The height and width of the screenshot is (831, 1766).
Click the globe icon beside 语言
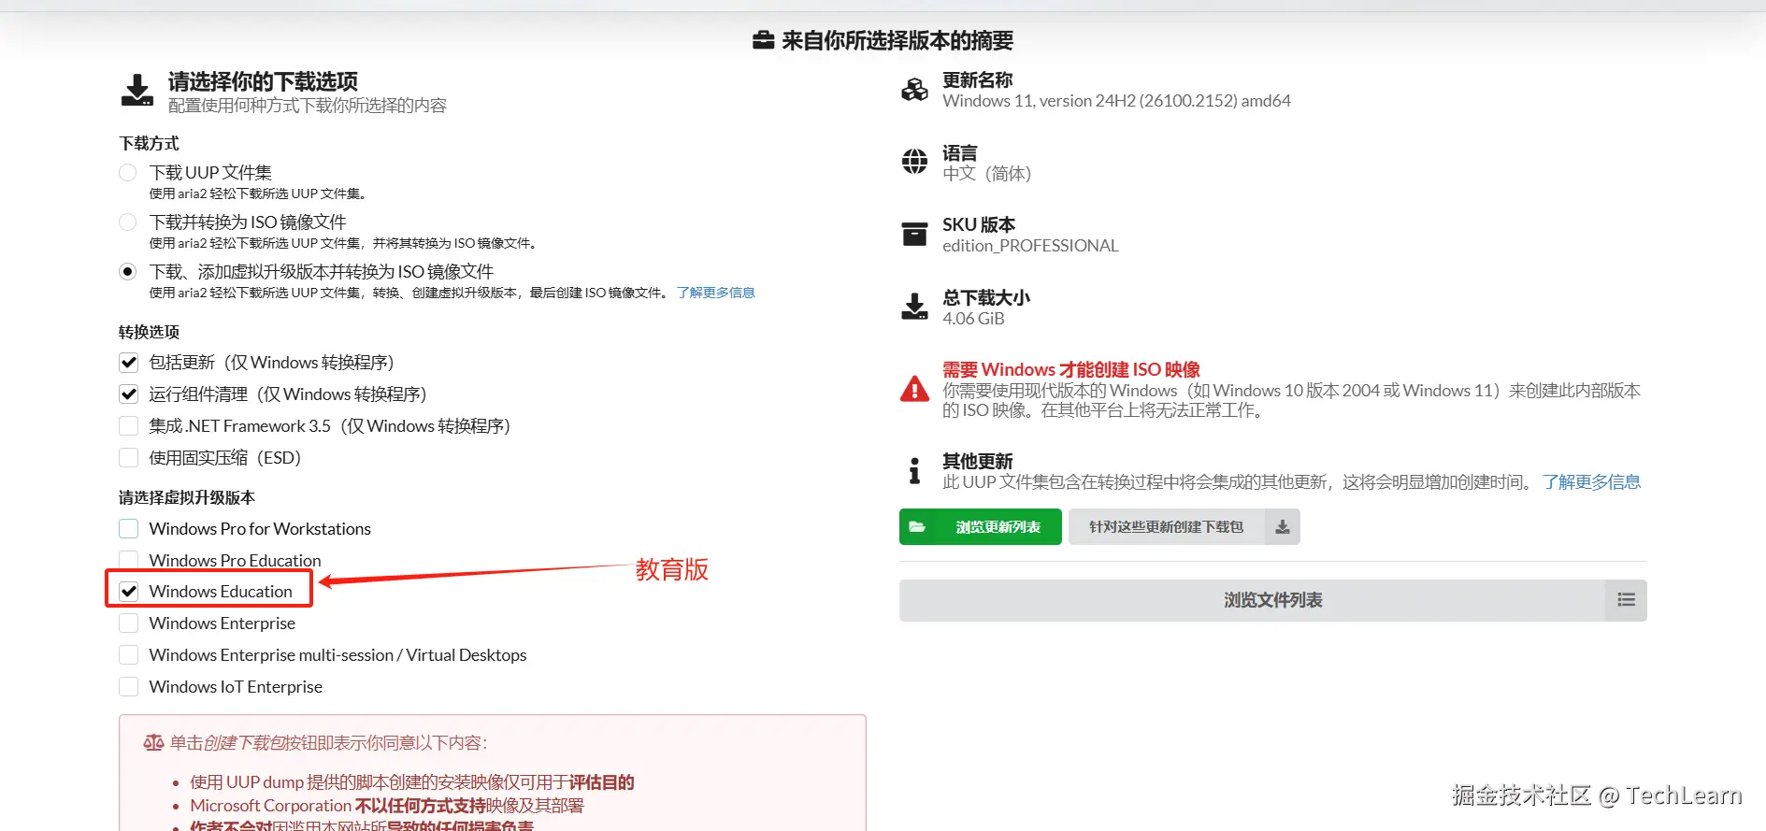914,162
